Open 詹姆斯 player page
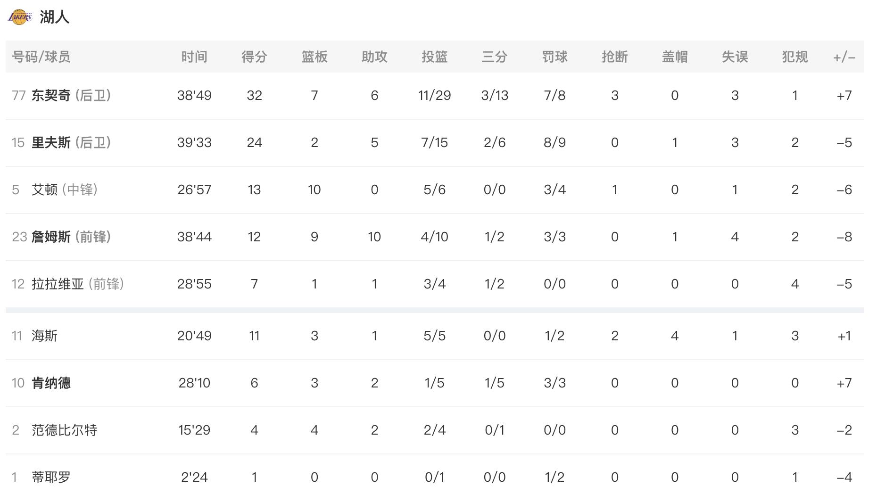Image resolution: width=877 pixels, height=494 pixels. click(x=51, y=237)
